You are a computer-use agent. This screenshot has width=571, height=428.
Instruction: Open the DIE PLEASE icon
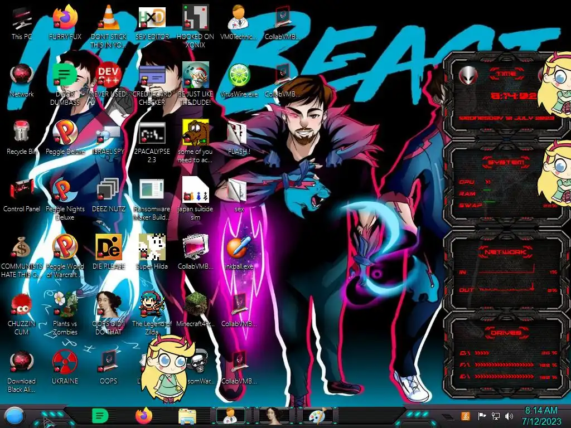[x=109, y=253]
